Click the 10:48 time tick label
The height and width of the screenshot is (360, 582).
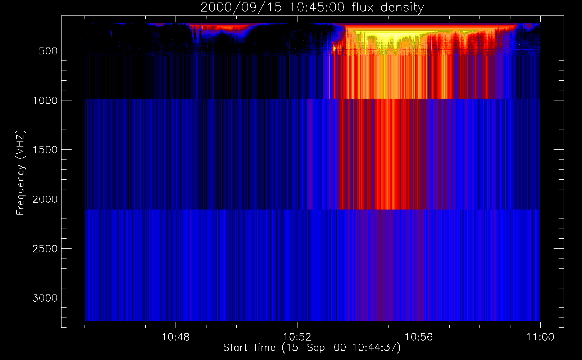[176, 337]
